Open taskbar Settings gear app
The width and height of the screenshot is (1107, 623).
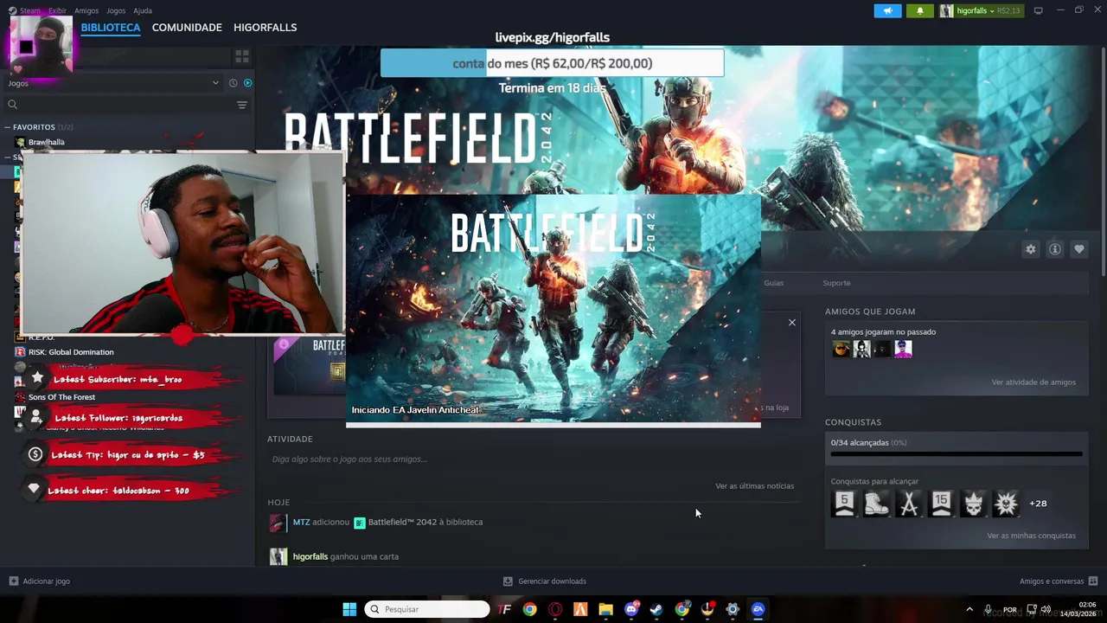pos(733,609)
